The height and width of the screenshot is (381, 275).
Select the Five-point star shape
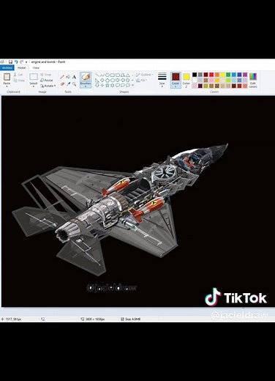pos(108,85)
